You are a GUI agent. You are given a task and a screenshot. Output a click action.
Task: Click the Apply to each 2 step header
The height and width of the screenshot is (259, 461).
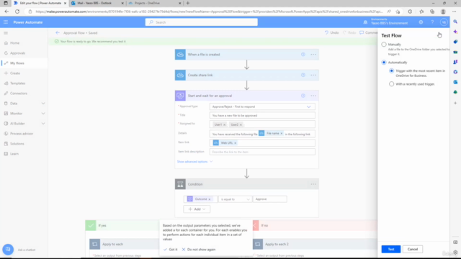pyautogui.click(x=315, y=244)
